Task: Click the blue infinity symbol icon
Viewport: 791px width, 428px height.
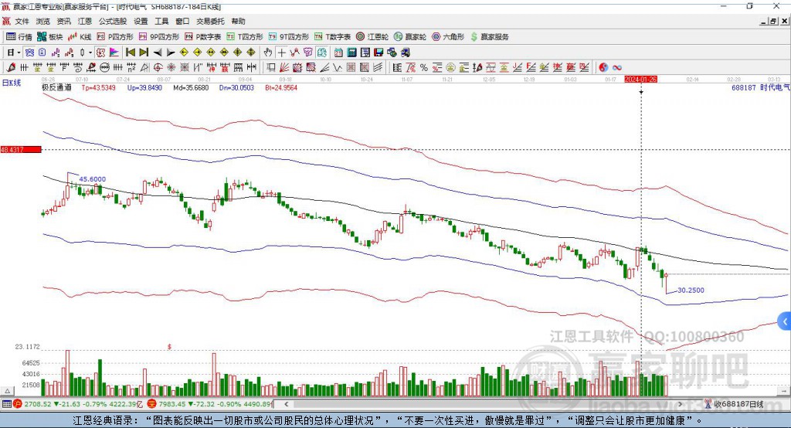Action: [x=617, y=68]
